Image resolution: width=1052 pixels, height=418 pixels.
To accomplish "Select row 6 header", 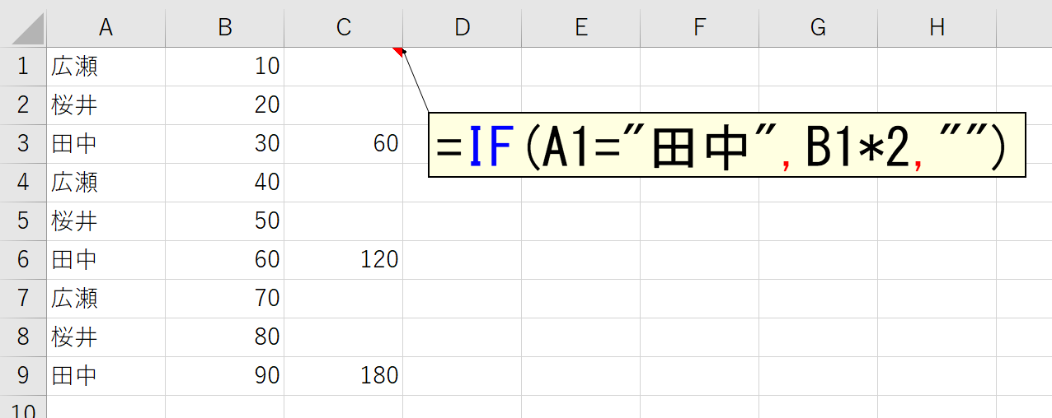I will coord(23,259).
